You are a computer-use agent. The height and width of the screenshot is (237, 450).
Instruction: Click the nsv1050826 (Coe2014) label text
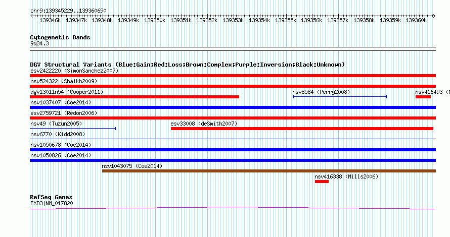coord(61,155)
